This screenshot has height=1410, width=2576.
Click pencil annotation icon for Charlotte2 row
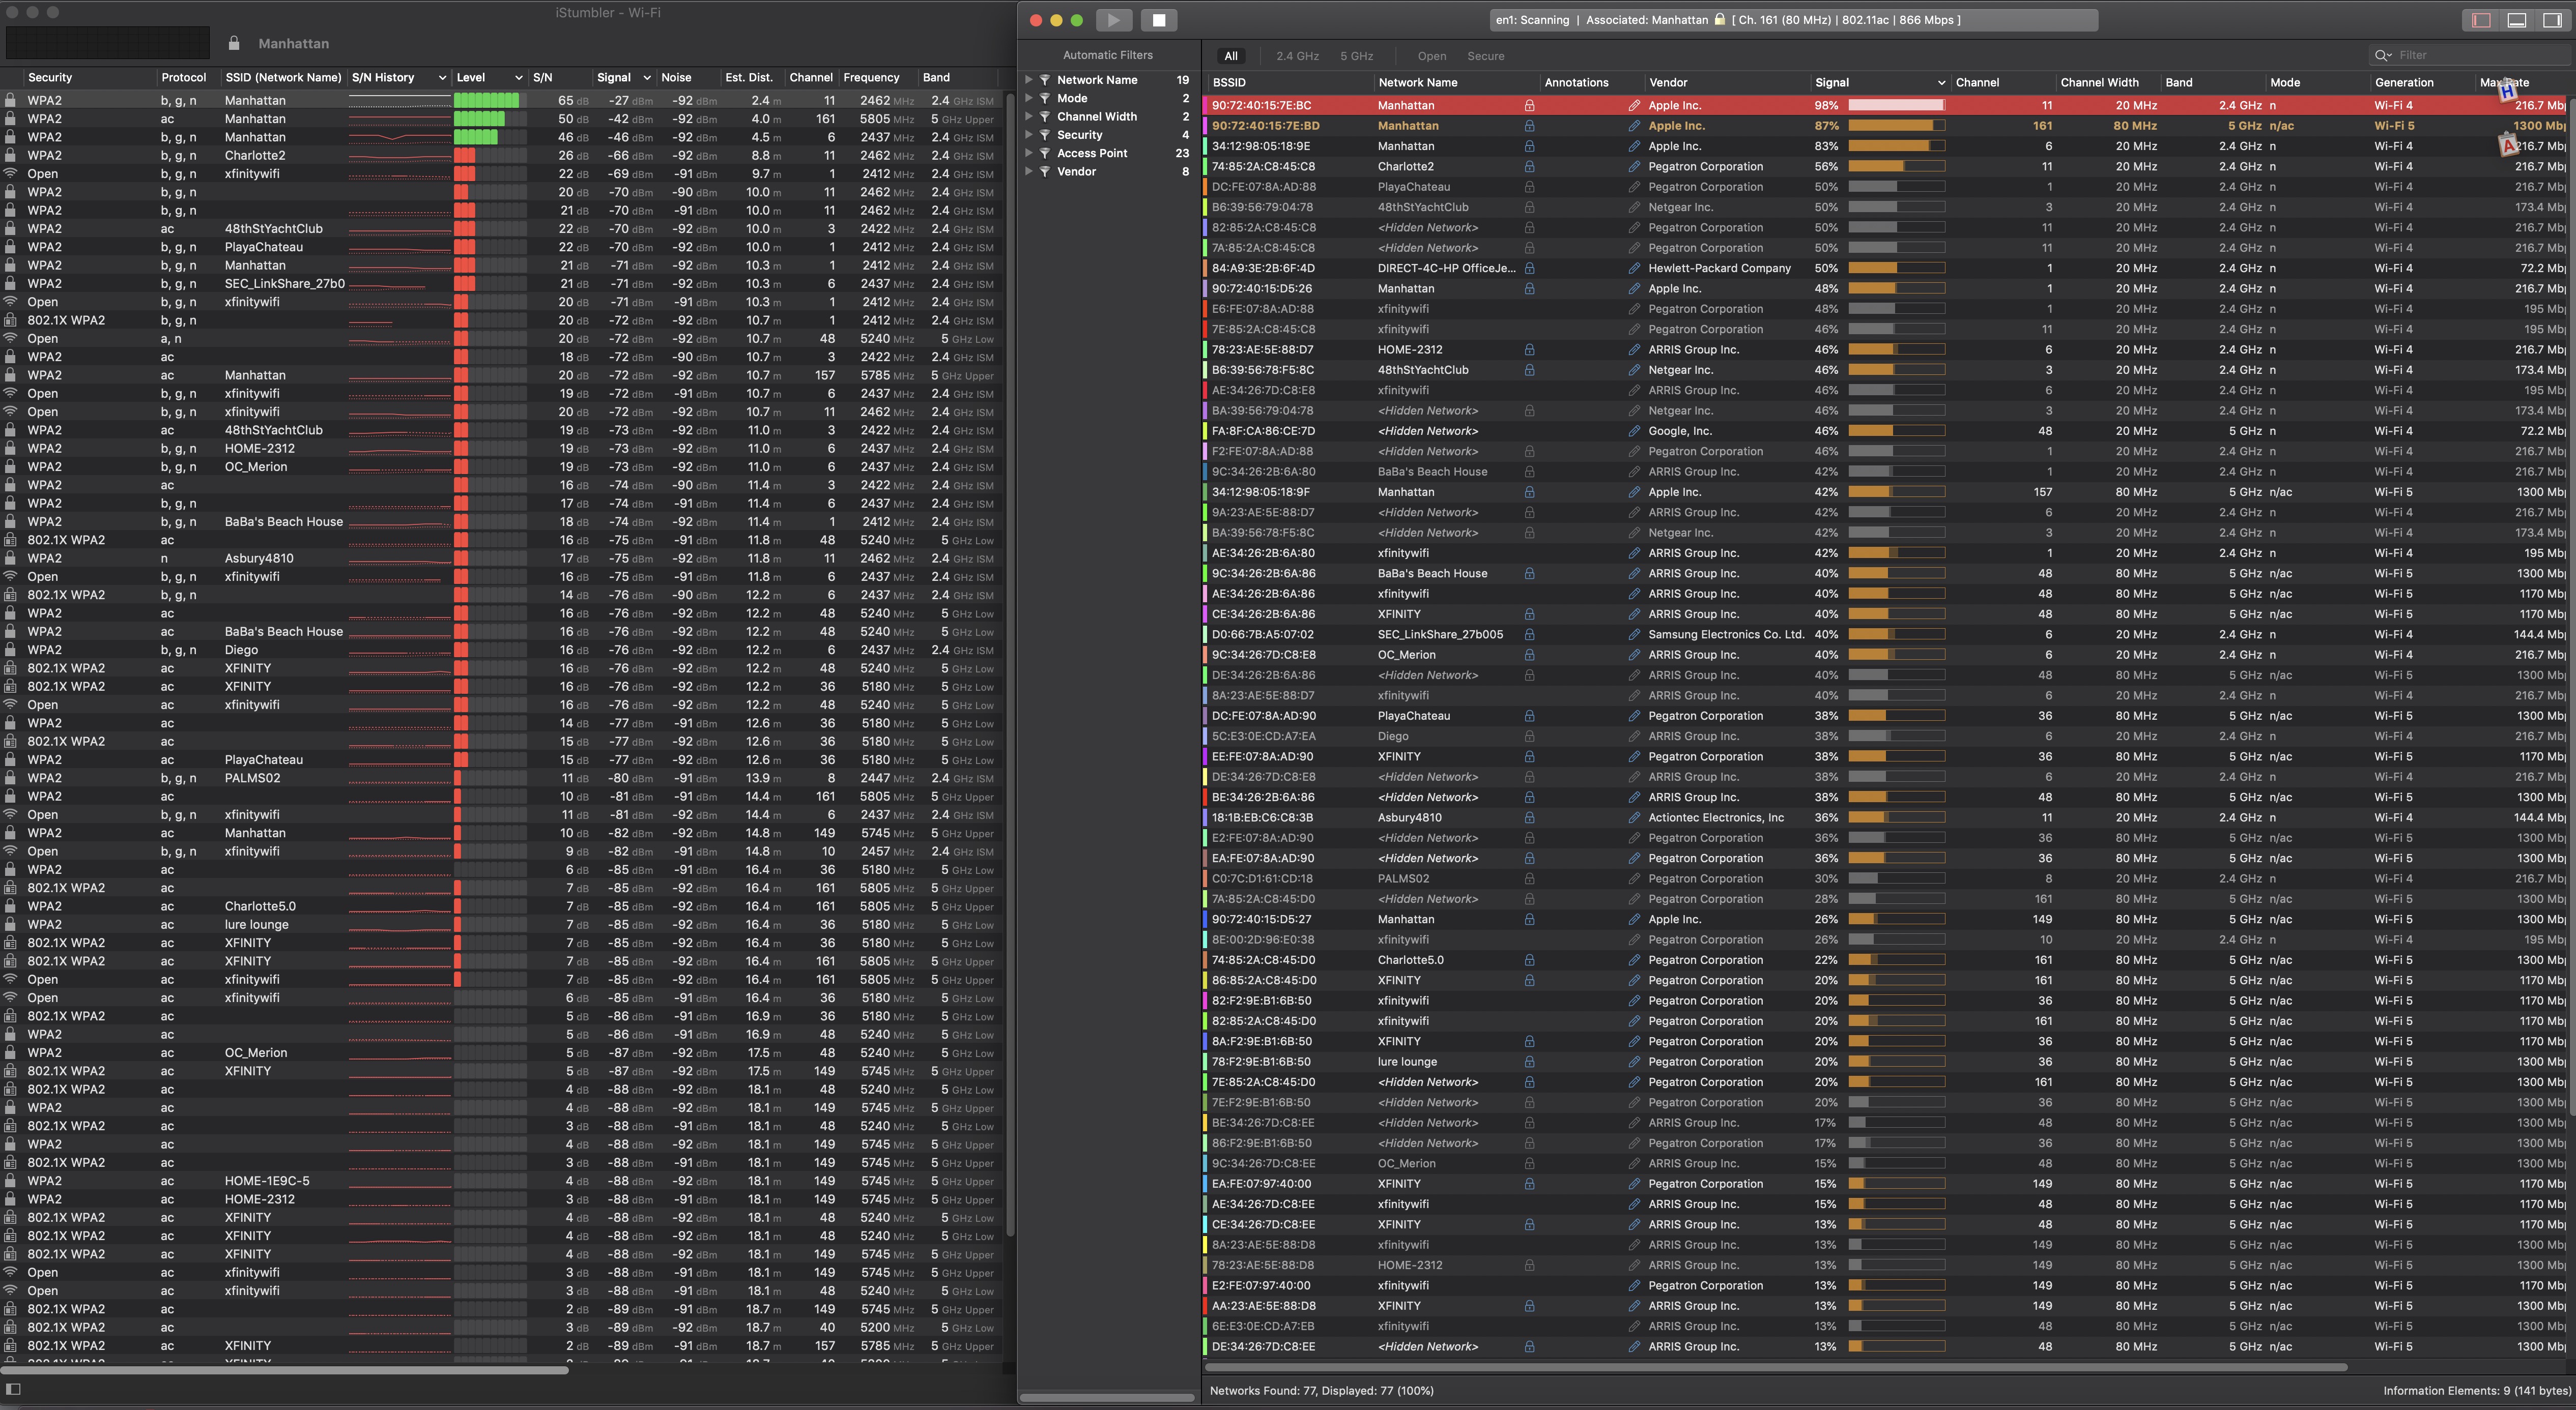tap(1634, 167)
